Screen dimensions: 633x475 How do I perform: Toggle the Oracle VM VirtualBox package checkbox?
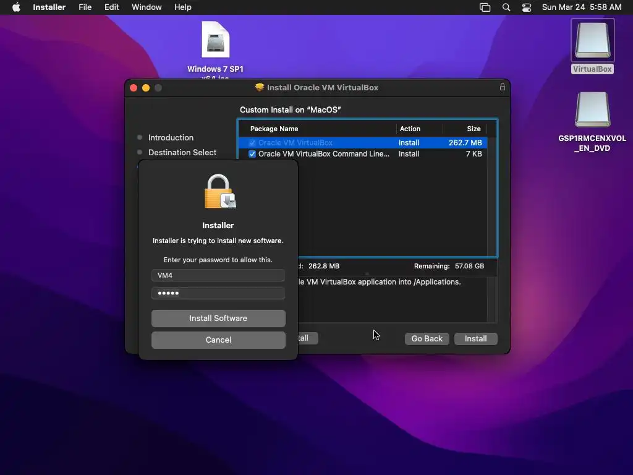coord(252,143)
